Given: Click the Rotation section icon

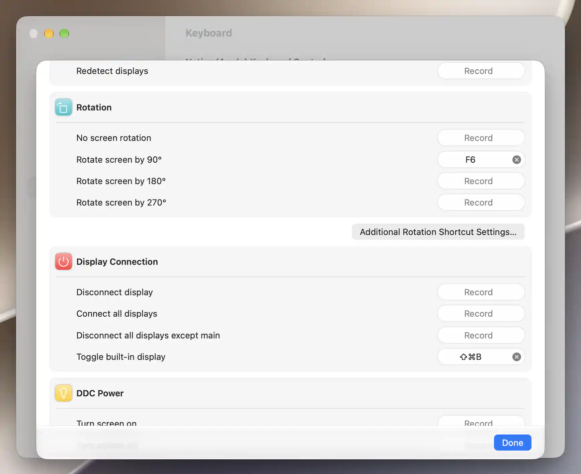Looking at the screenshot, I should [x=64, y=107].
